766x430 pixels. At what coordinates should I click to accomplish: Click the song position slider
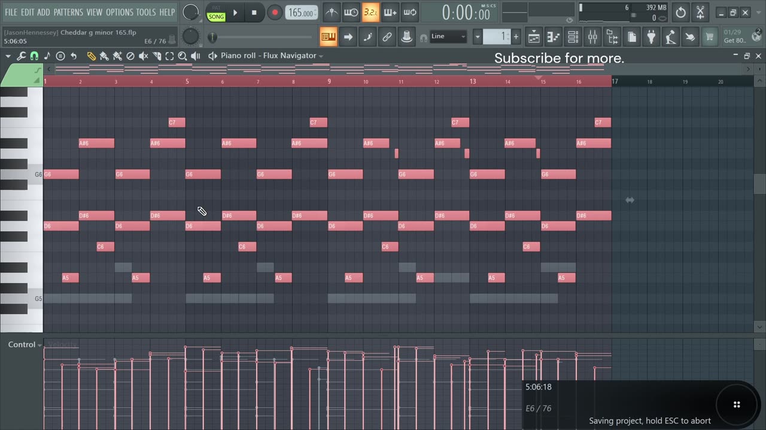(x=263, y=38)
